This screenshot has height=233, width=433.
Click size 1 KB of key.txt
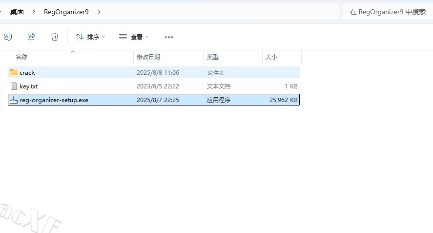pos(291,86)
